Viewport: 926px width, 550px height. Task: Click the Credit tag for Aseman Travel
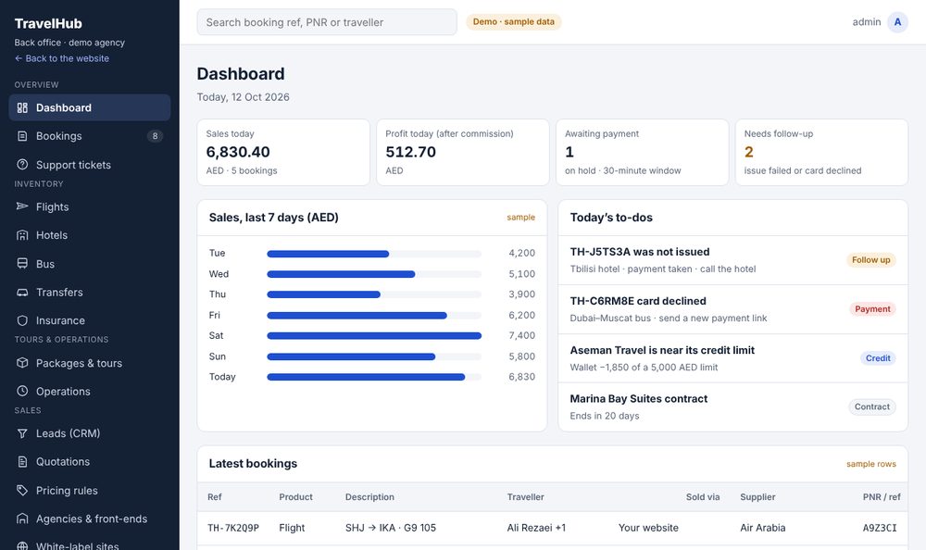click(x=878, y=358)
